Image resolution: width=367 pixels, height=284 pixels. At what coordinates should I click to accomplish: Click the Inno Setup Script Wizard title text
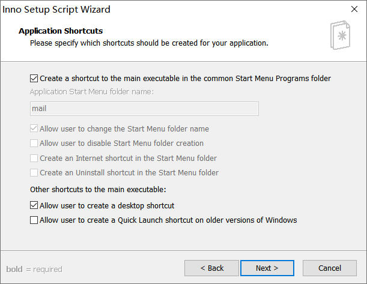pyautogui.click(x=56, y=10)
